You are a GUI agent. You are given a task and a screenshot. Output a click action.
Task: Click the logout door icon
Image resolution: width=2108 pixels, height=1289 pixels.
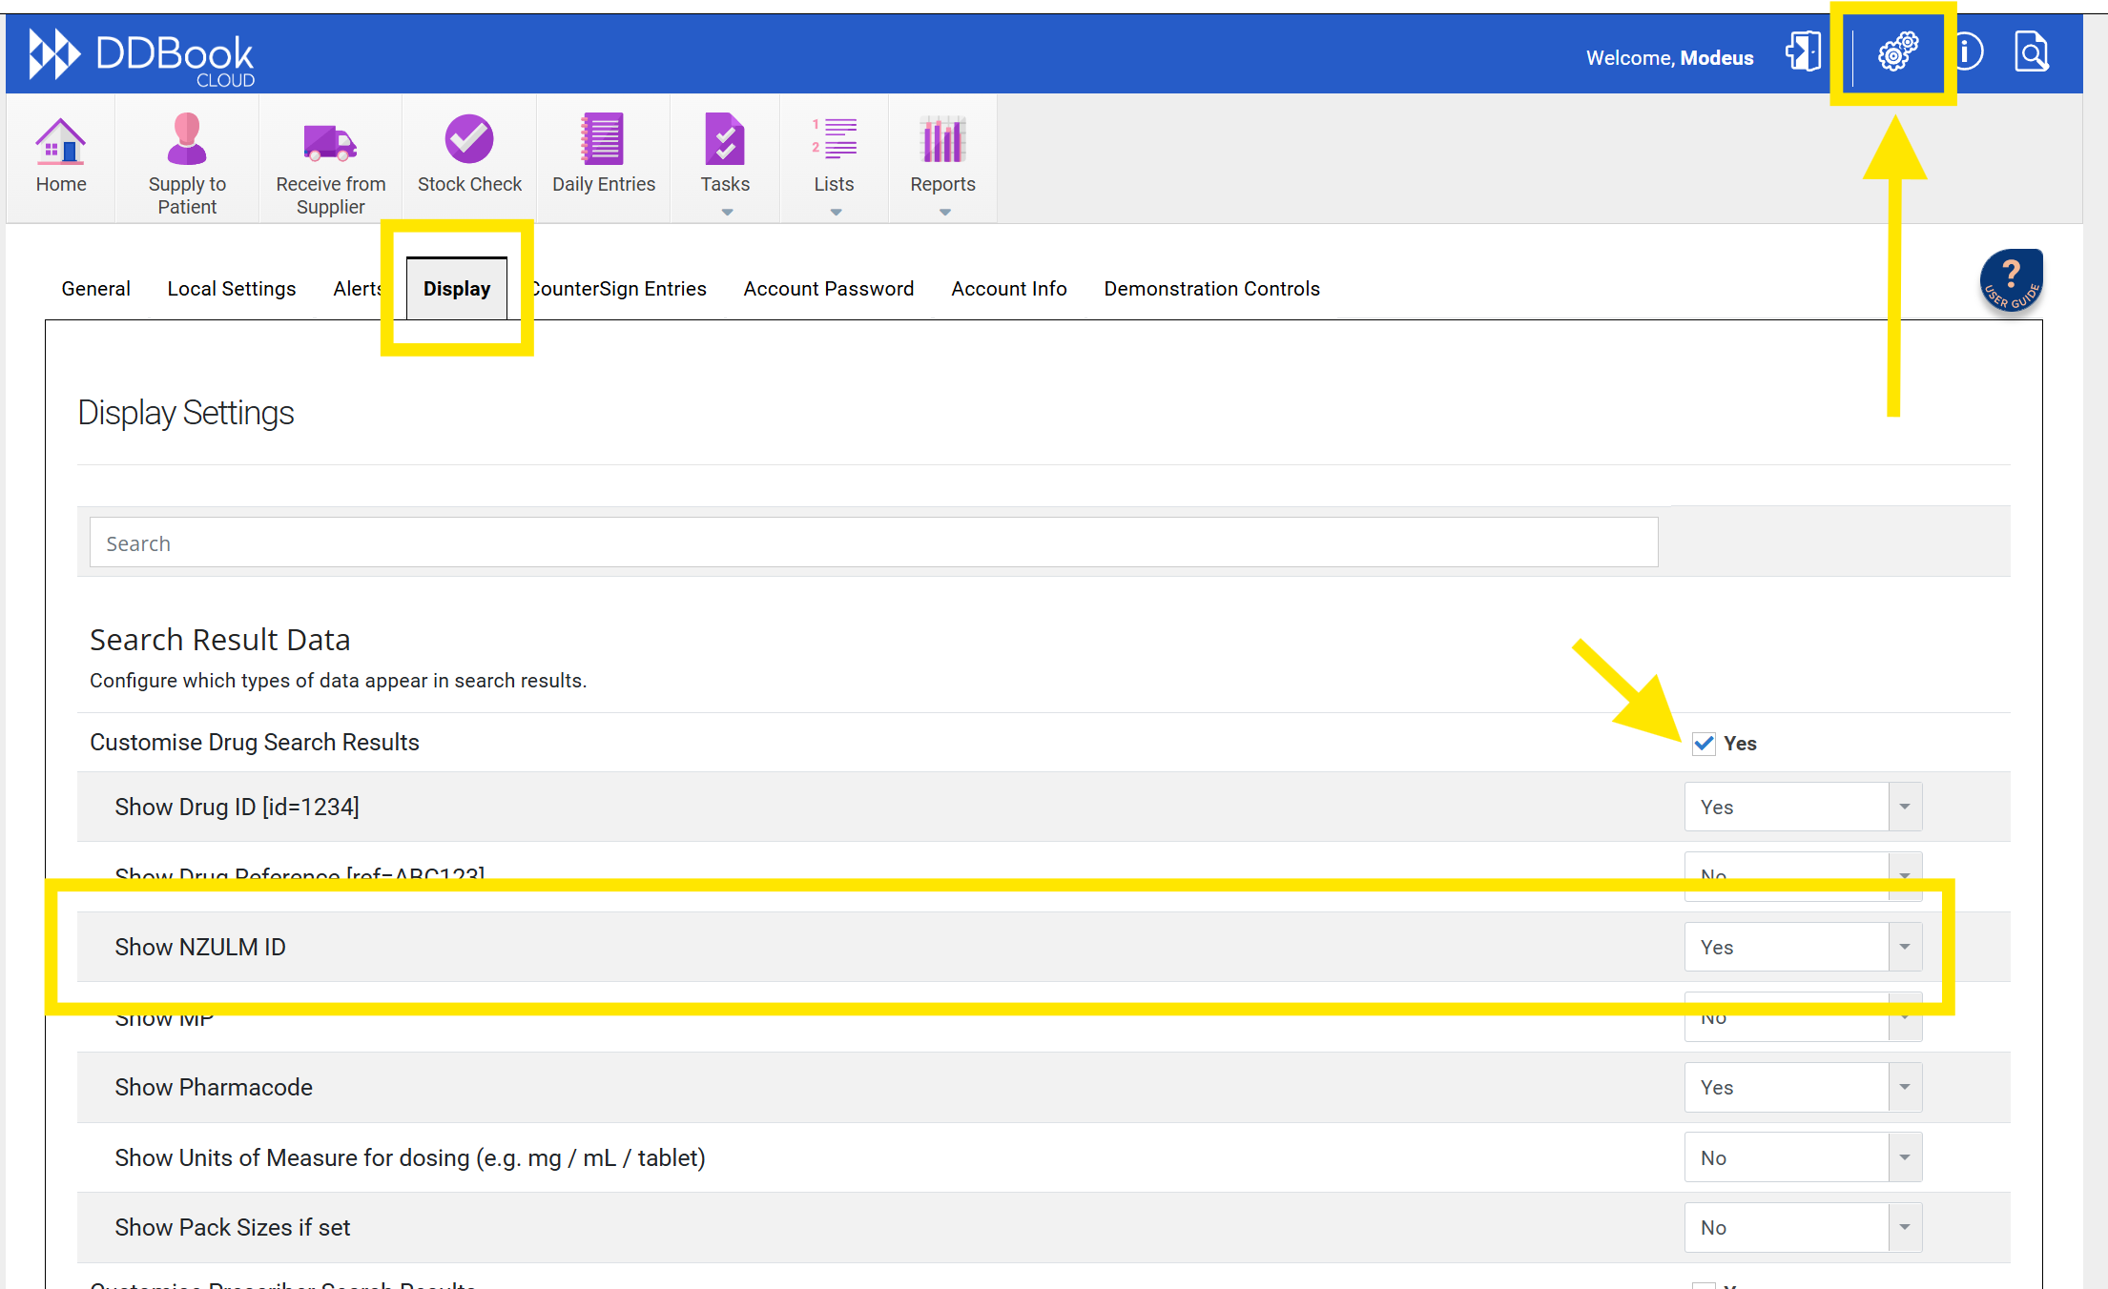click(x=1803, y=51)
